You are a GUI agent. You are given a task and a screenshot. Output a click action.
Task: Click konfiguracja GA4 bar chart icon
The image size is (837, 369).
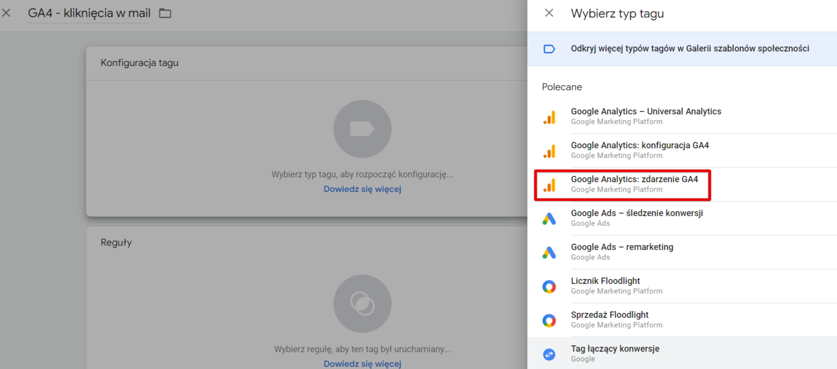[549, 151]
